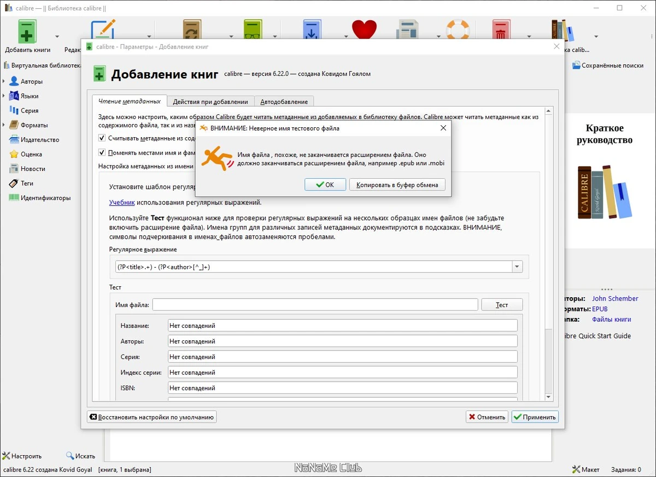
Task: Click the Virtual library icon
Action: pyautogui.click(x=7, y=66)
